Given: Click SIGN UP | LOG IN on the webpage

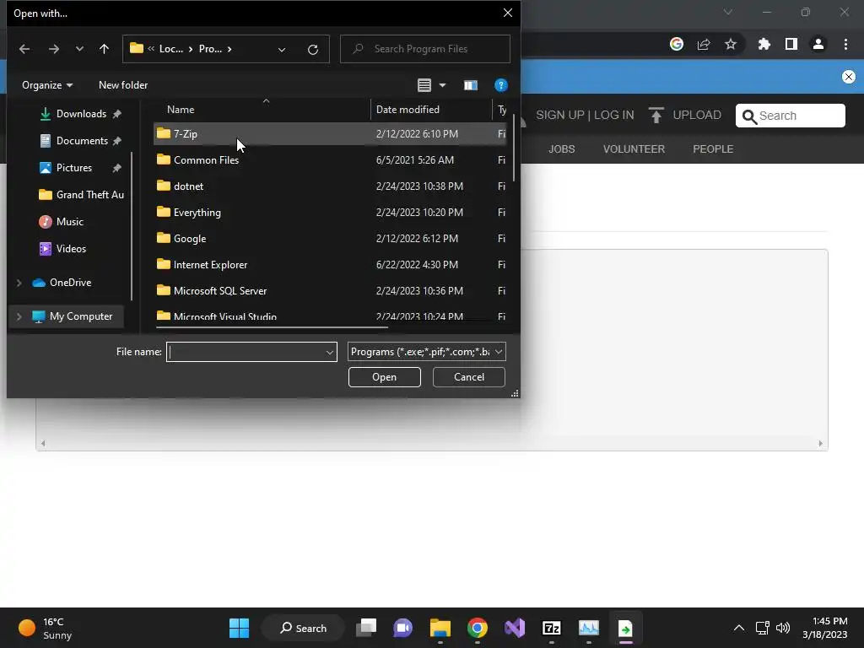Looking at the screenshot, I should [585, 115].
